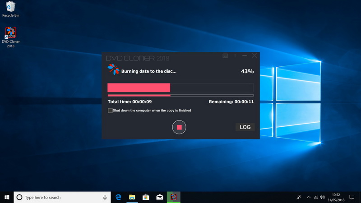Open Microsoft Store from taskbar
361x203 pixels.
(x=146, y=197)
